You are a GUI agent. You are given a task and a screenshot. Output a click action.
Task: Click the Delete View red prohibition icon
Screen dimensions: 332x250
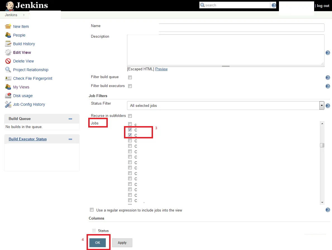(x=8, y=61)
